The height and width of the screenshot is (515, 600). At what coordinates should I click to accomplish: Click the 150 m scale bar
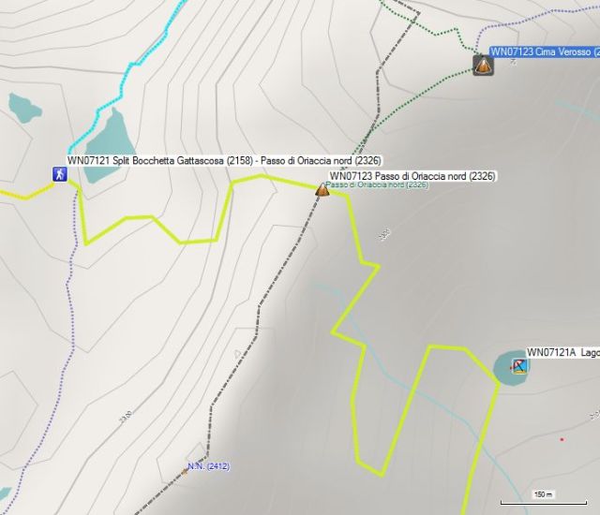coord(544,498)
